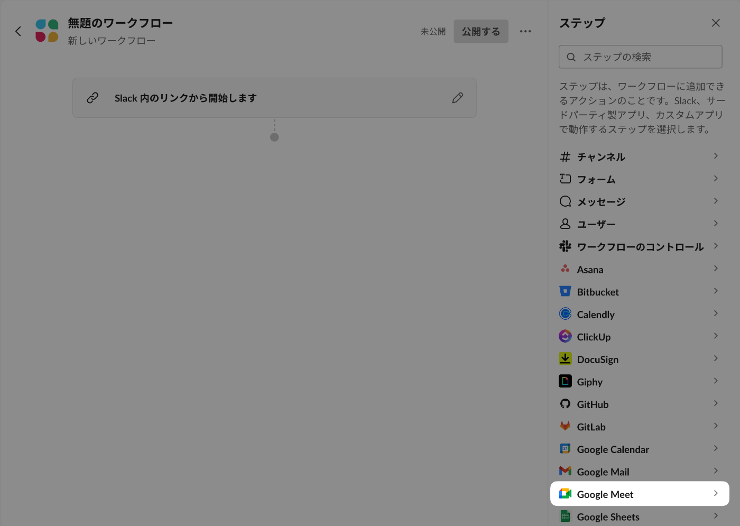This screenshot has height=526, width=740.
Task: Close the ステップ panel
Action: click(x=716, y=23)
